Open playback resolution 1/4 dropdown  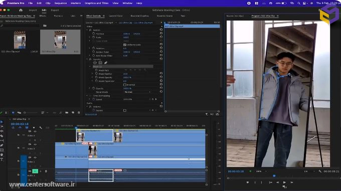pyautogui.click(x=309, y=171)
